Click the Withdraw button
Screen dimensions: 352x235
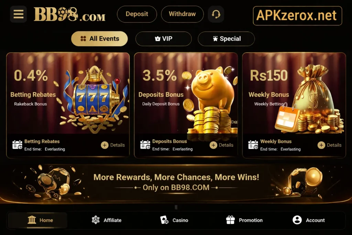tap(182, 14)
